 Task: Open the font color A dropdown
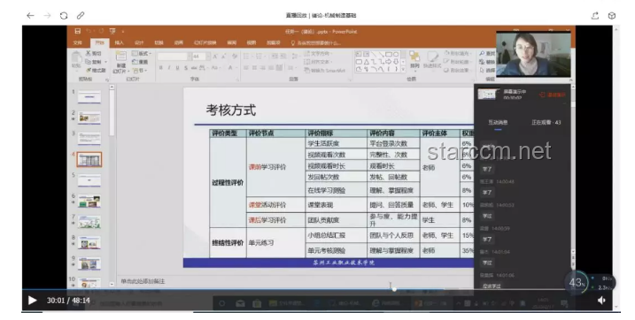tap(232, 68)
